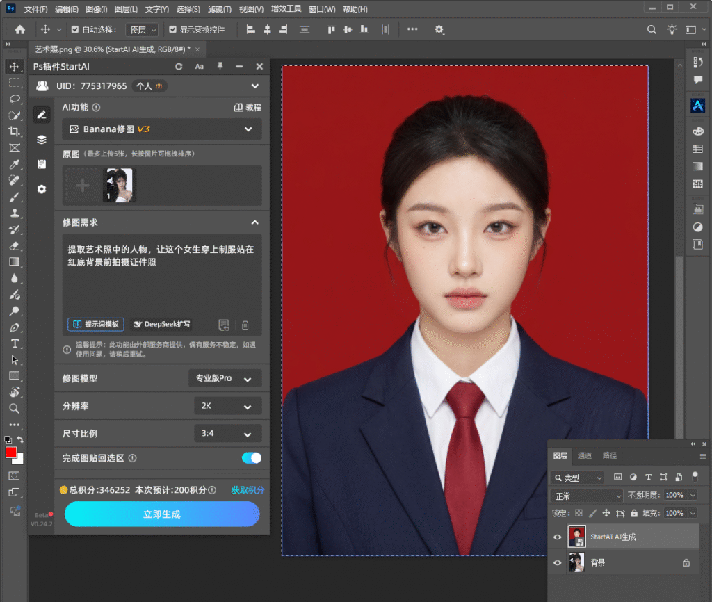Open the layer filter 类型 dropdown
This screenshot has width=712, height=602.
click(577, 478)
